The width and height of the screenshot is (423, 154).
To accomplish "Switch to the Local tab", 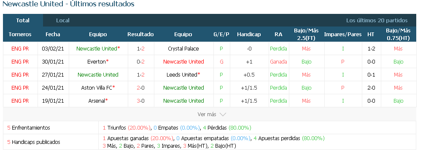I will point(63,21).
